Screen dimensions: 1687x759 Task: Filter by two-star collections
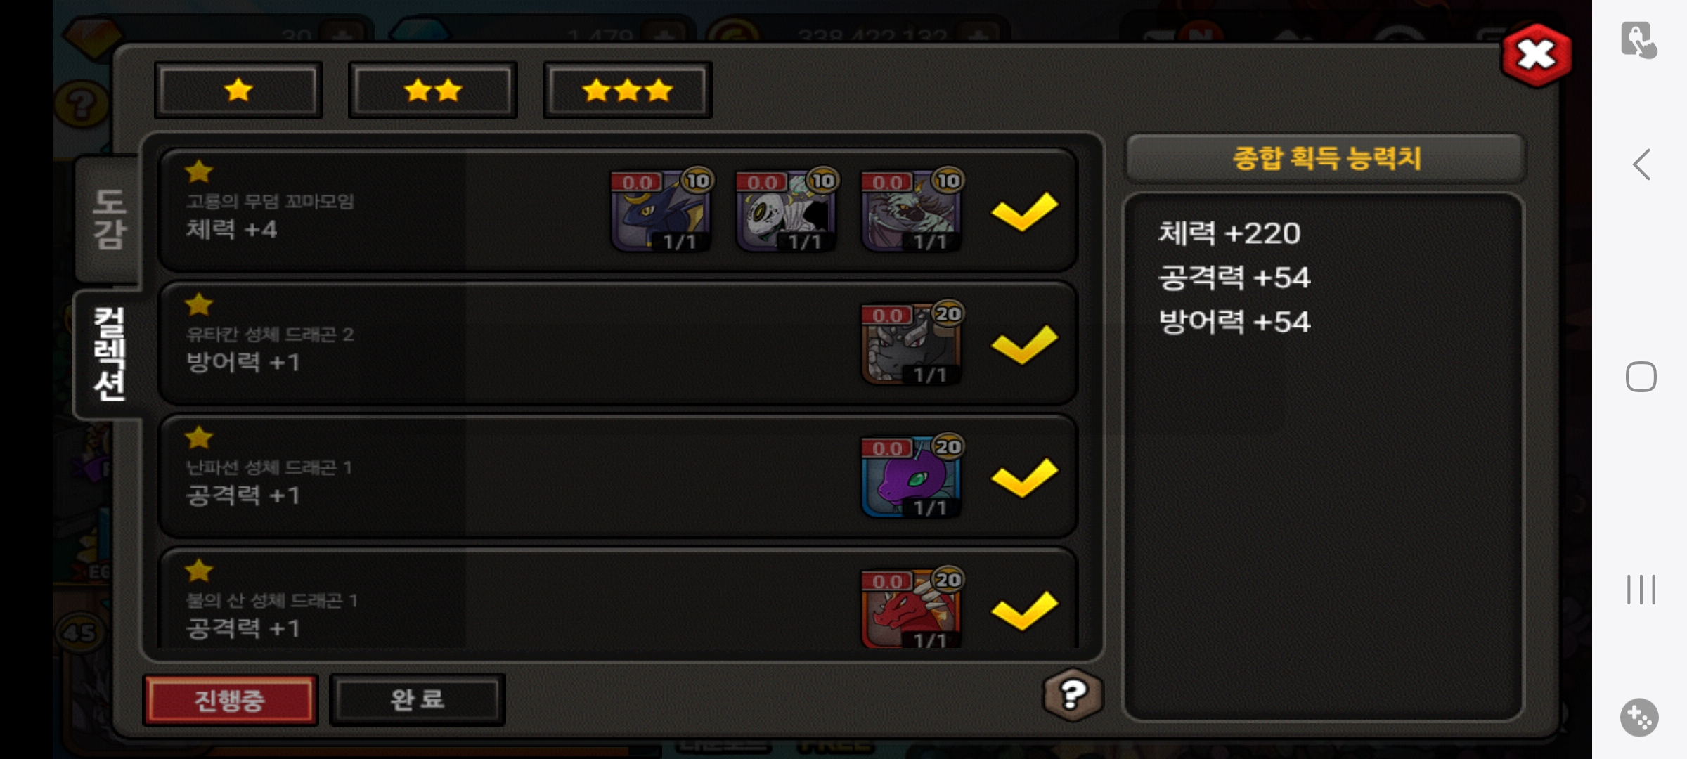coord(433,90)
